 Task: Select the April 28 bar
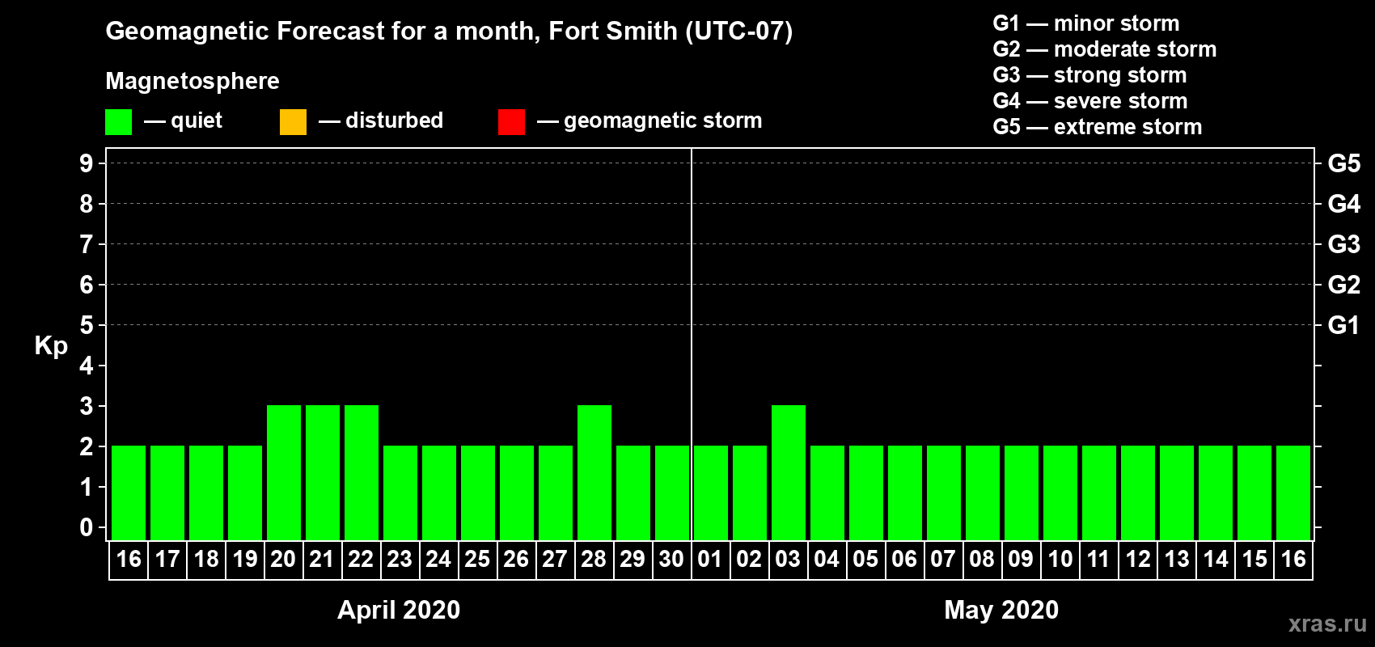click(x=594, y=472)
